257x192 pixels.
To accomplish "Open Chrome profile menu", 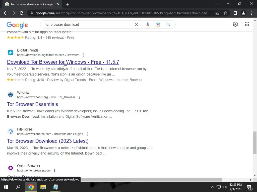I will click(x=243, y=13).
